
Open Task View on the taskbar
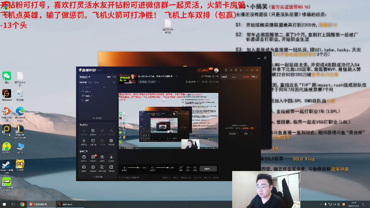click(13, 204)
